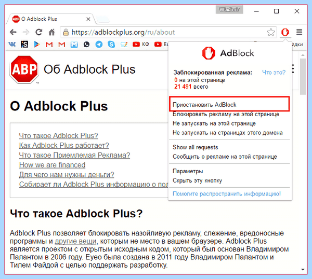Open the VK bookmark

click(12, 44)
